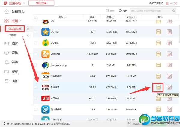
Task: Open the QQ空间 app folder
Action: click(x=158, y=32)
